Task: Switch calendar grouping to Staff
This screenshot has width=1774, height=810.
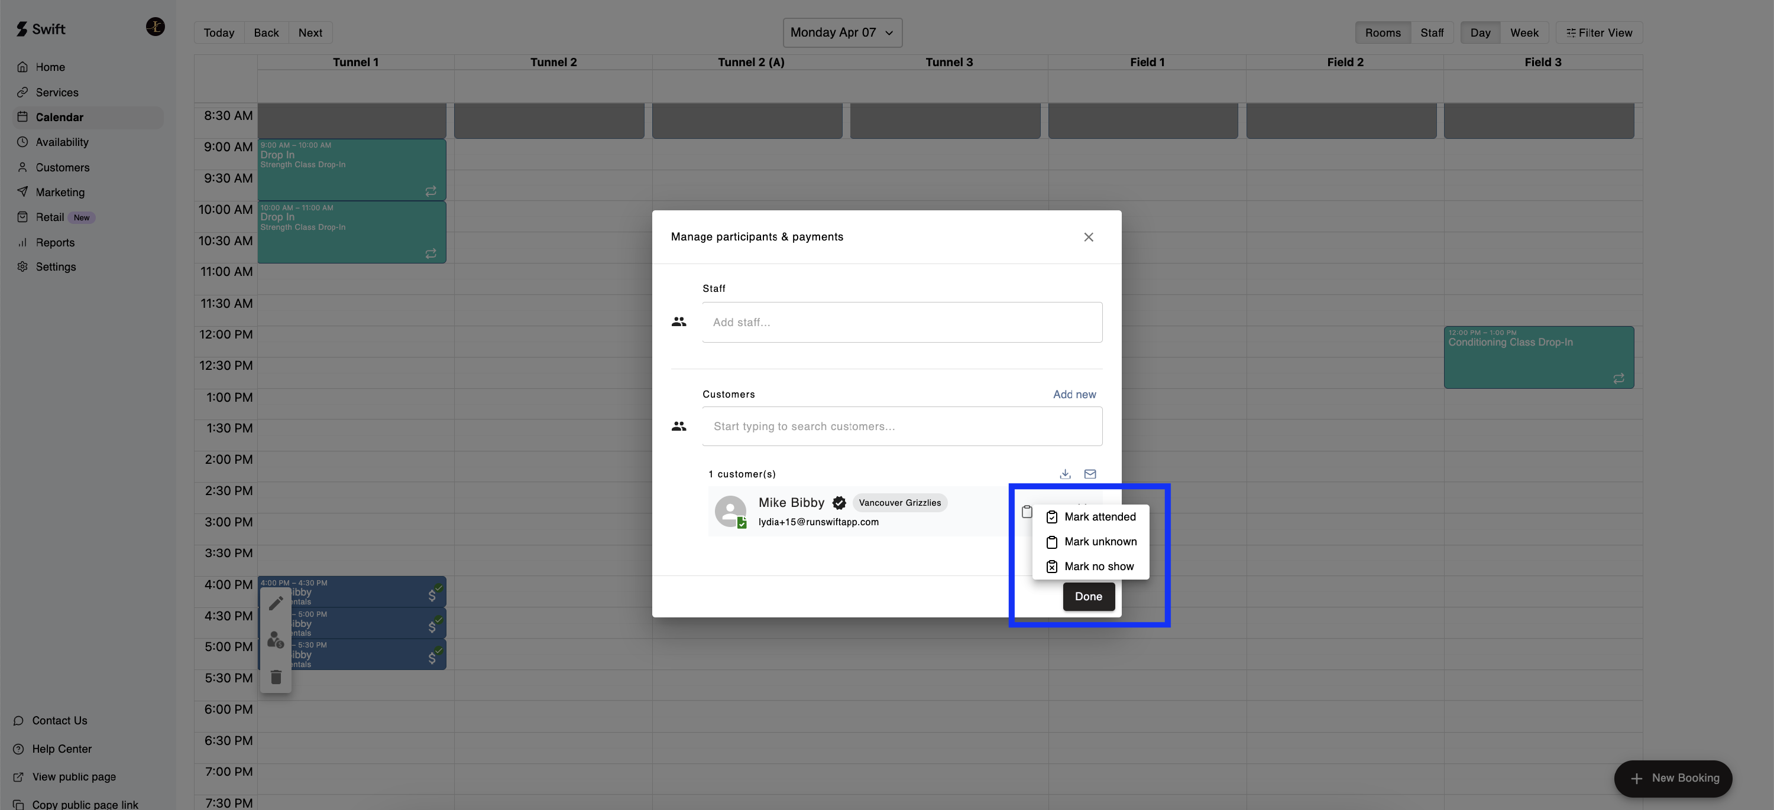Action: [x=1431, y=32]
